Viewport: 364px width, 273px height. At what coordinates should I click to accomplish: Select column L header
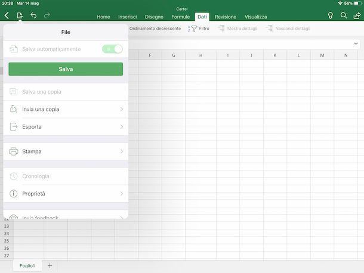pyautogui.click(x=298, y=55)
